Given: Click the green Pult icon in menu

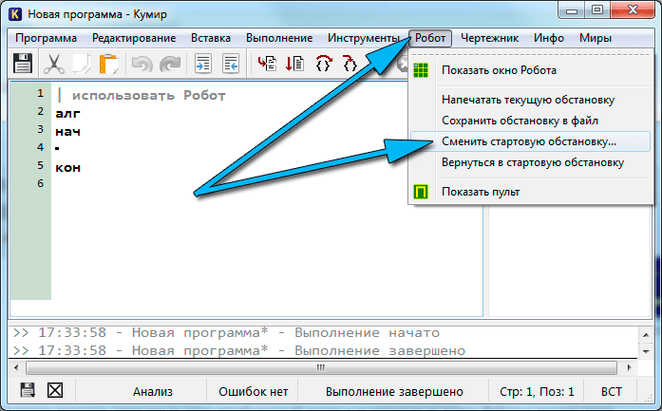Looking at the screenshot, I should pos(421,192).
